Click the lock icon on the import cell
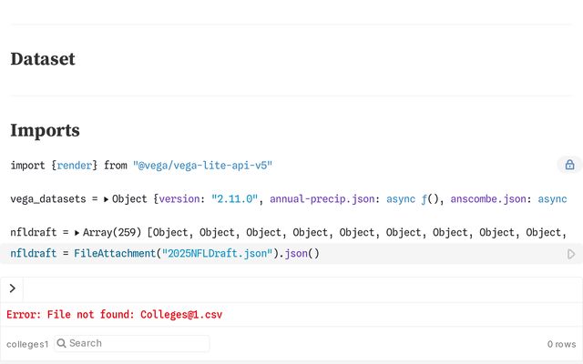The image size is (583, 364). (569, 165)
